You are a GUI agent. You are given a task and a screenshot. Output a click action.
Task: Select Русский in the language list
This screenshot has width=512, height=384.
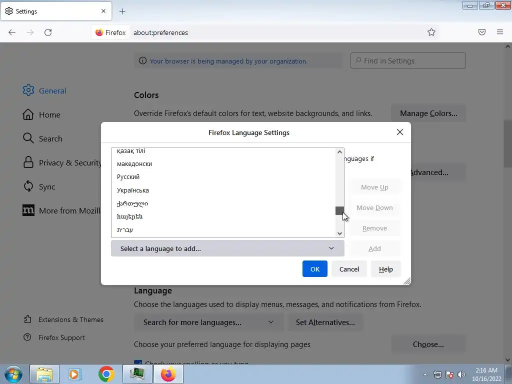(223, 176)
